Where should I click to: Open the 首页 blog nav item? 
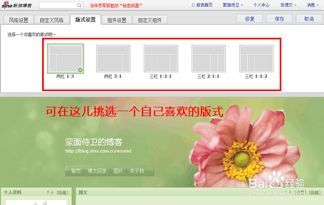coord(76,171)
